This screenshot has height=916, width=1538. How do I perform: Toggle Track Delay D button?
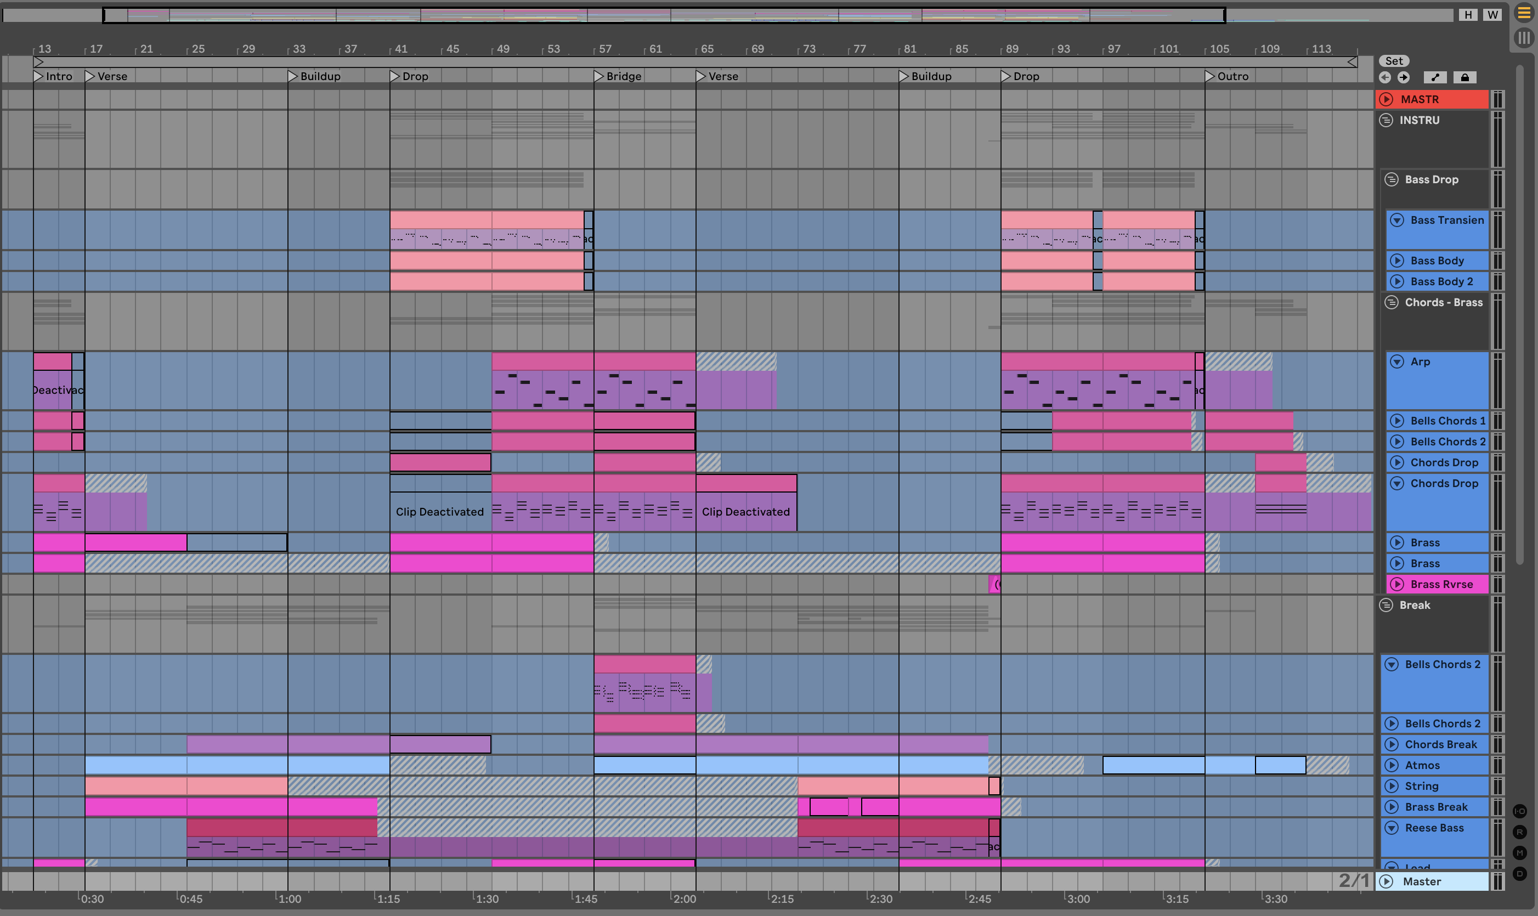point(1519,873)
